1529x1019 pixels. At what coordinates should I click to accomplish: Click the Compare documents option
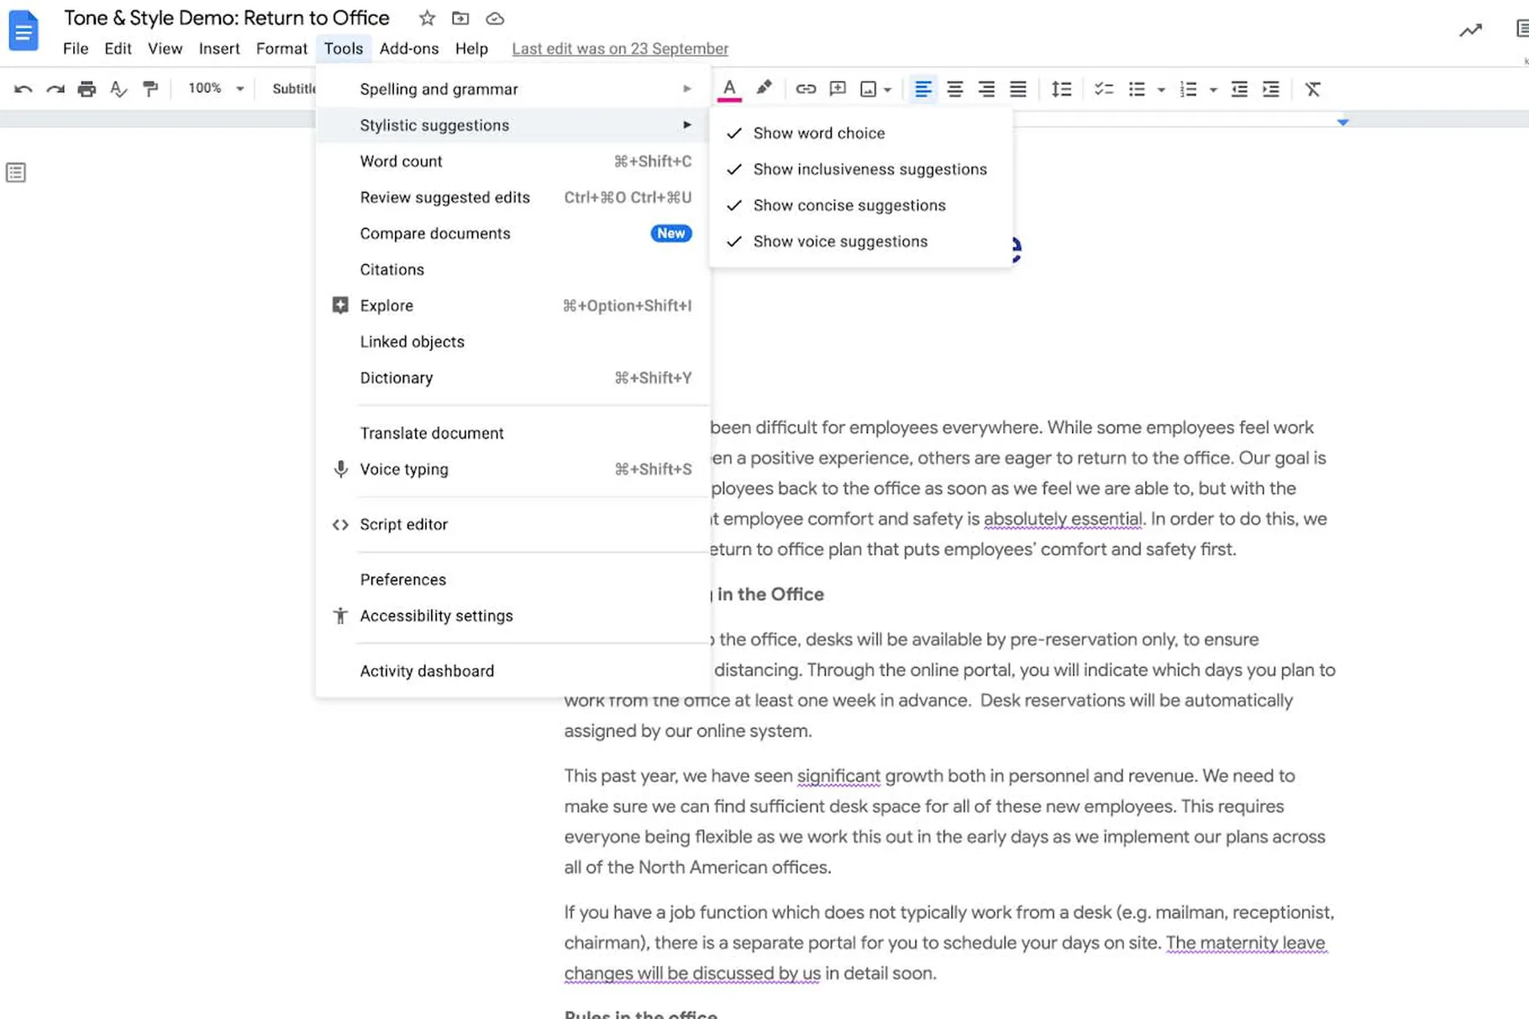(435, 234)
